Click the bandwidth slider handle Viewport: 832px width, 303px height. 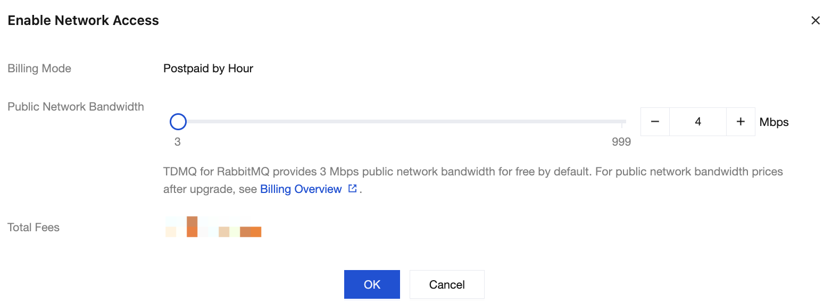pyautogui.click(x=178, y=122)
